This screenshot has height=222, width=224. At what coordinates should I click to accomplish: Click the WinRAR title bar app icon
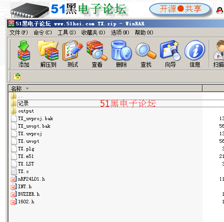click(11, 24)
